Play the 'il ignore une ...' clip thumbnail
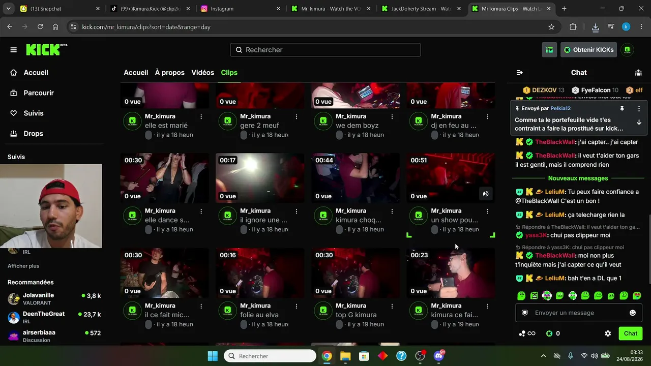This screenshot has height=366, width=651. (260, 178)
